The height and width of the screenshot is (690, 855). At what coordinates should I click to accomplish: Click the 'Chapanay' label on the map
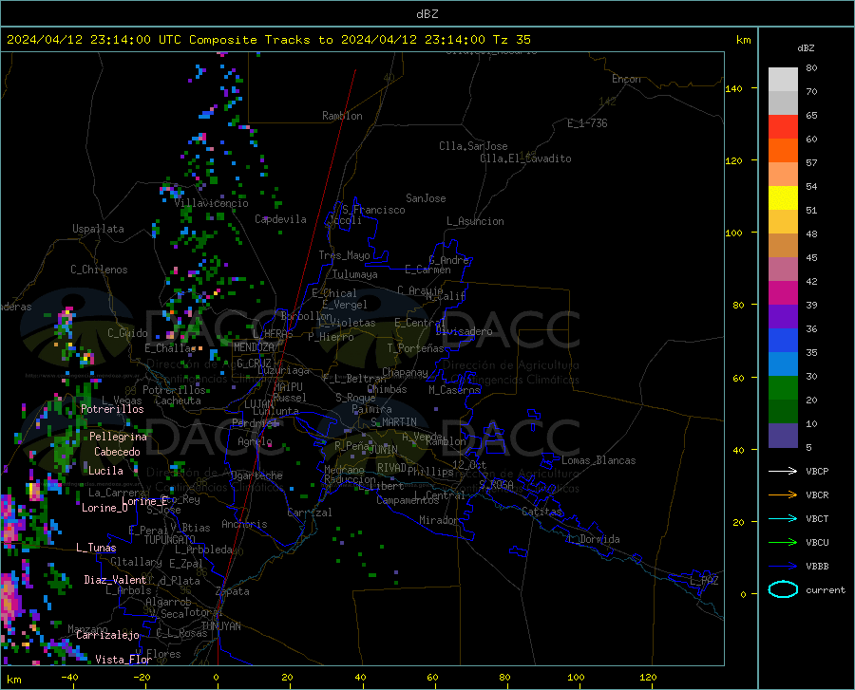tap(405, 372)
